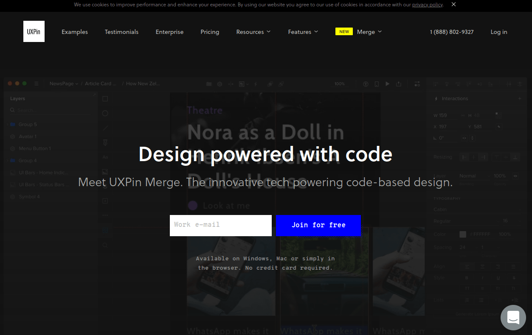Click the Image tool in background editor
532x335 pixels.
point(105,172)
